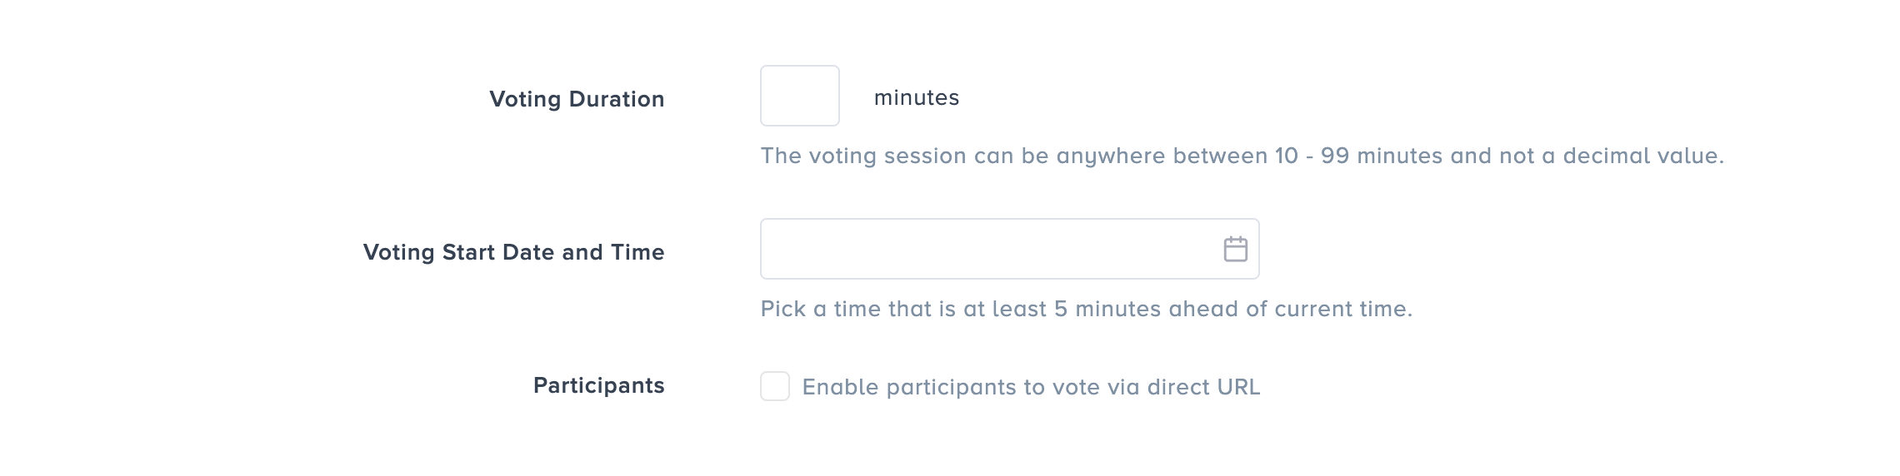Click 'The voting session' at the hint start

860,156
